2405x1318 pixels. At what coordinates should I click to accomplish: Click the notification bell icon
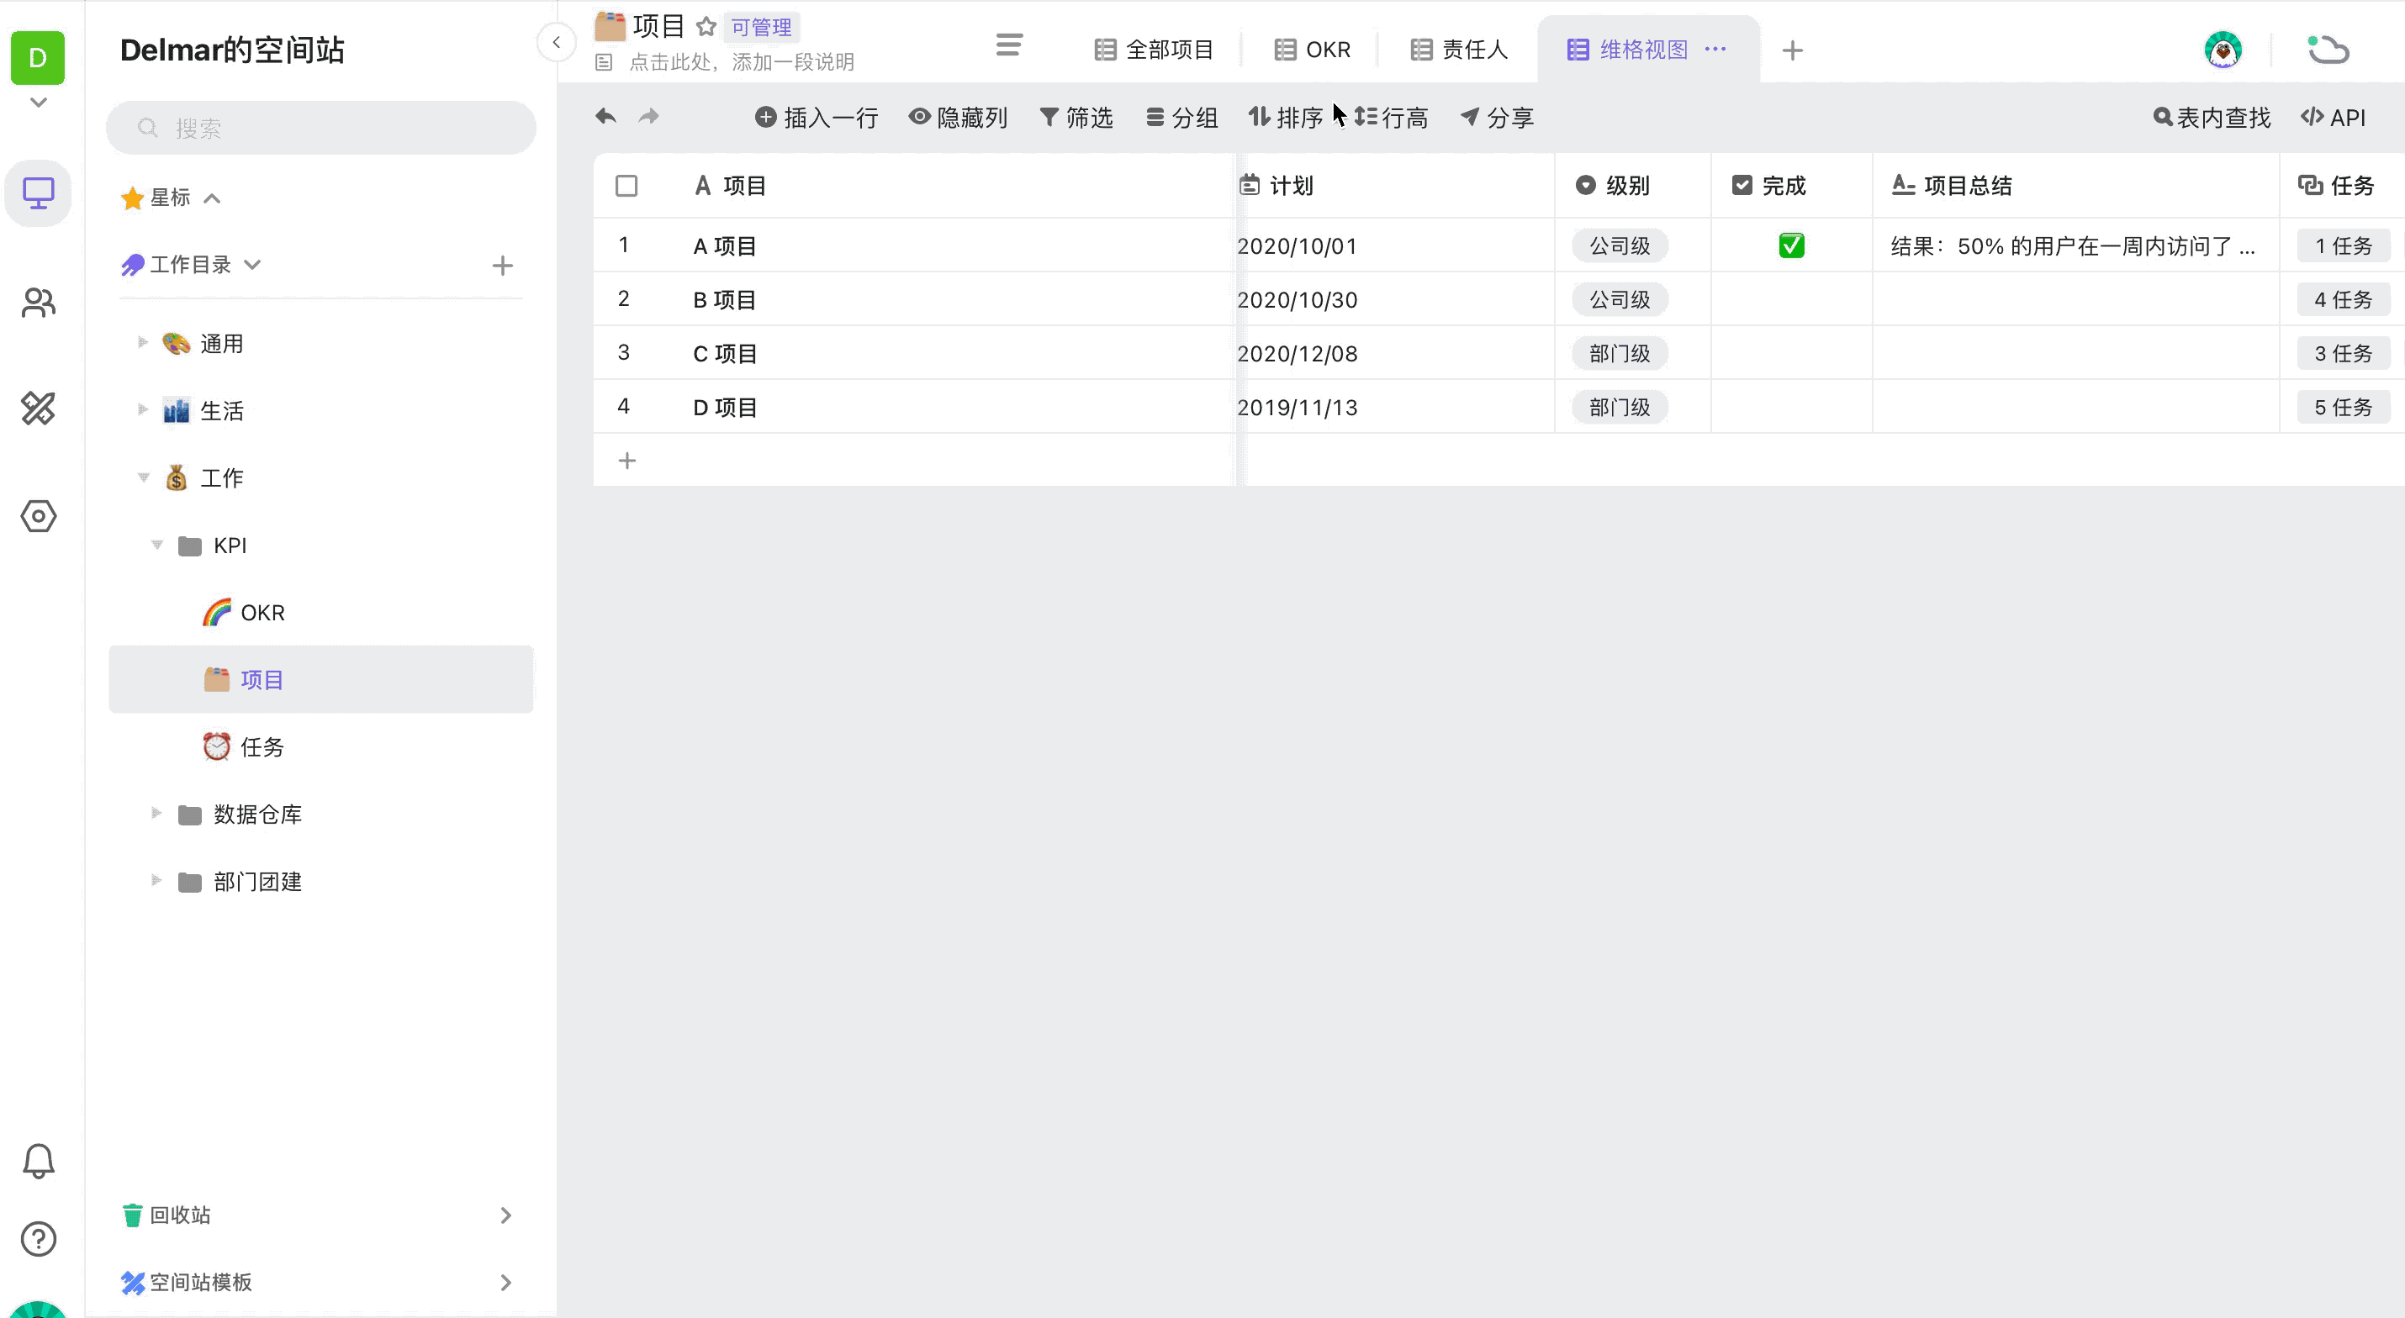[39, 1161]
